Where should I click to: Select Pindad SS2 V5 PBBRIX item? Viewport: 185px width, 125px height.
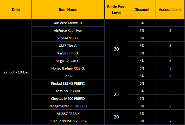[x=68, y=83]
